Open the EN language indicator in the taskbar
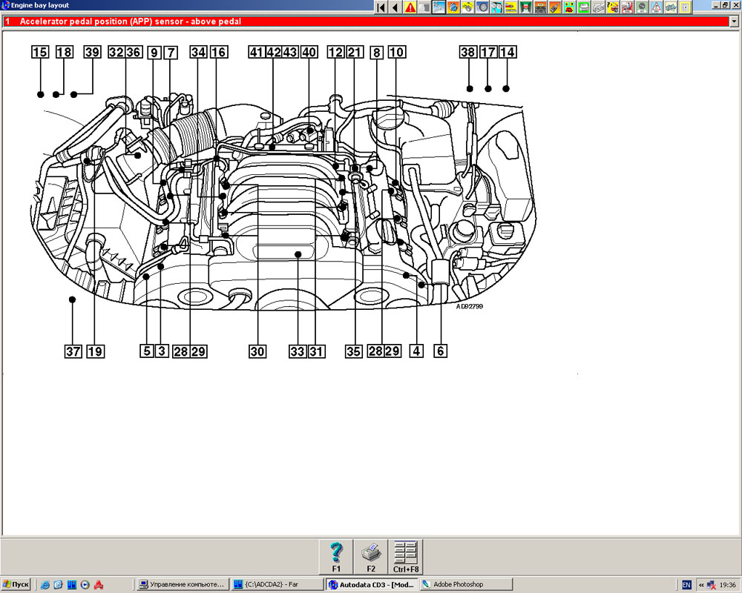The width and height of the screenshot is (742, 593). click(x=686, y=584)
